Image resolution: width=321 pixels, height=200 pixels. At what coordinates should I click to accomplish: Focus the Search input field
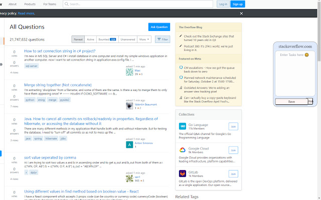(138, 4)
